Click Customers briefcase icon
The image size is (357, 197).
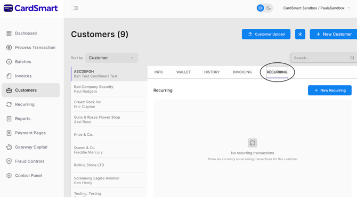[x=9, y=90]
